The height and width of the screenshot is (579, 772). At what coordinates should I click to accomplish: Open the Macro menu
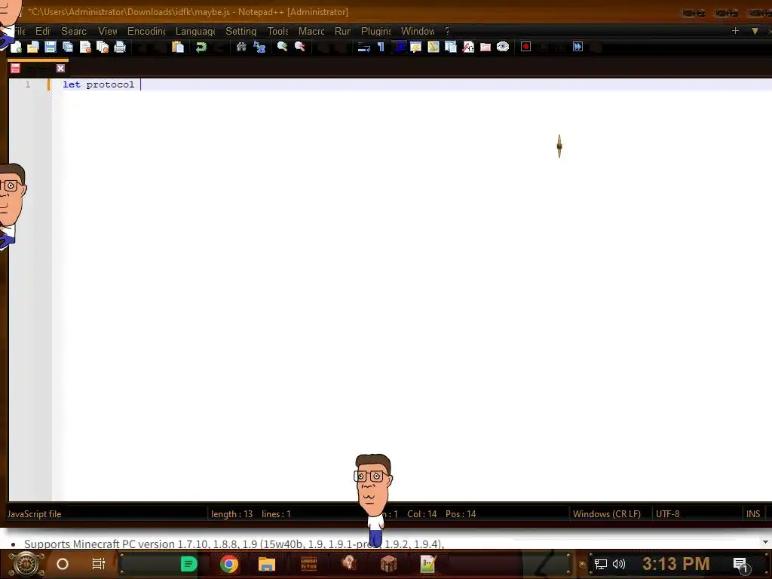(x=311, y=31)
